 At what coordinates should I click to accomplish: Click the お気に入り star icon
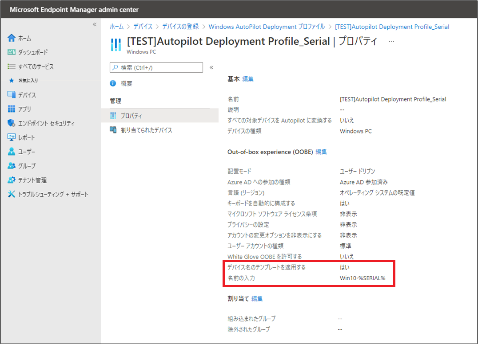(12, 81)
